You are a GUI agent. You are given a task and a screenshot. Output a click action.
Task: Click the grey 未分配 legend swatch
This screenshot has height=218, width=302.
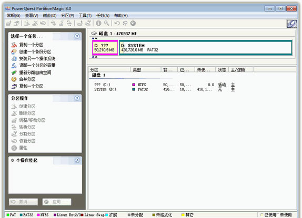click(x=129, y=215)
